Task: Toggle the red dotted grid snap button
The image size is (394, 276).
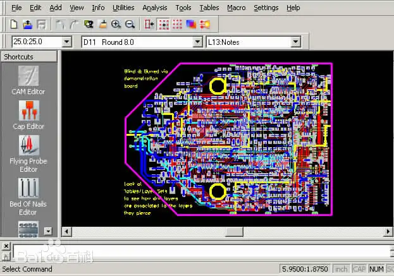Action: click(x=163, y=25)
